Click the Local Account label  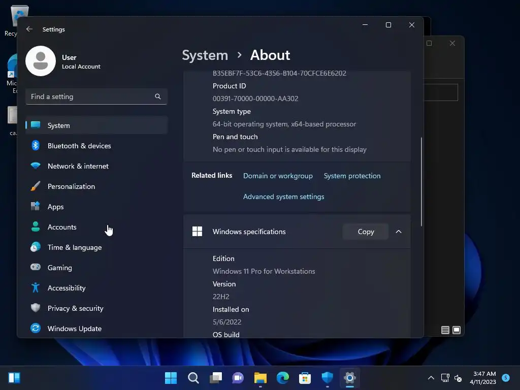point(81,67)
